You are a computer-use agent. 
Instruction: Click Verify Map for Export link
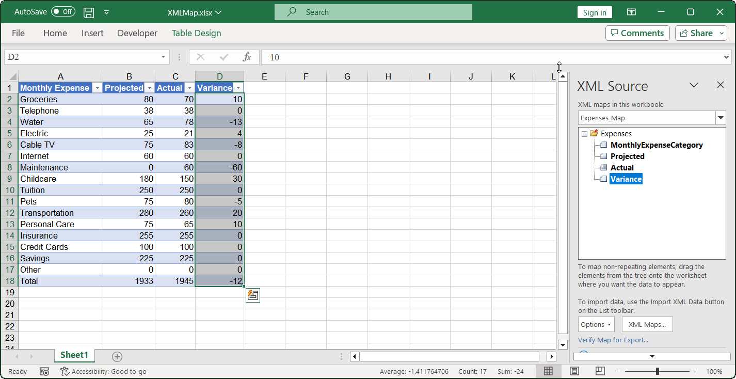click(x=613, y=340)
